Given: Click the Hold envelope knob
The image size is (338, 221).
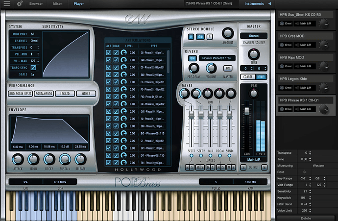Looking at the screenshot, I should pos(33,159).
